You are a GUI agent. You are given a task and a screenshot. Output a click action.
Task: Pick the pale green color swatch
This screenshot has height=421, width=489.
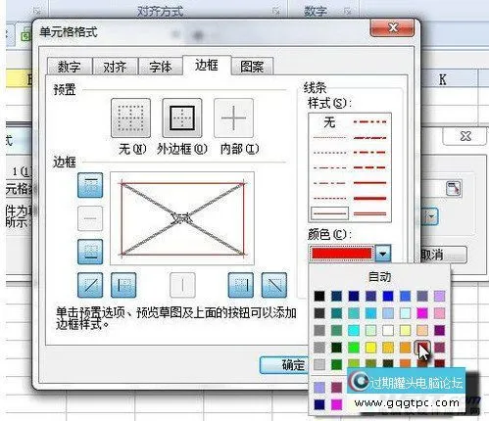(370, 330)
